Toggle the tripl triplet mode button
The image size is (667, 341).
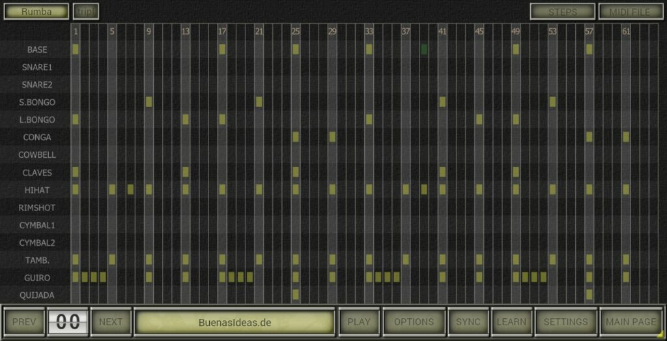tap(86, 12)
